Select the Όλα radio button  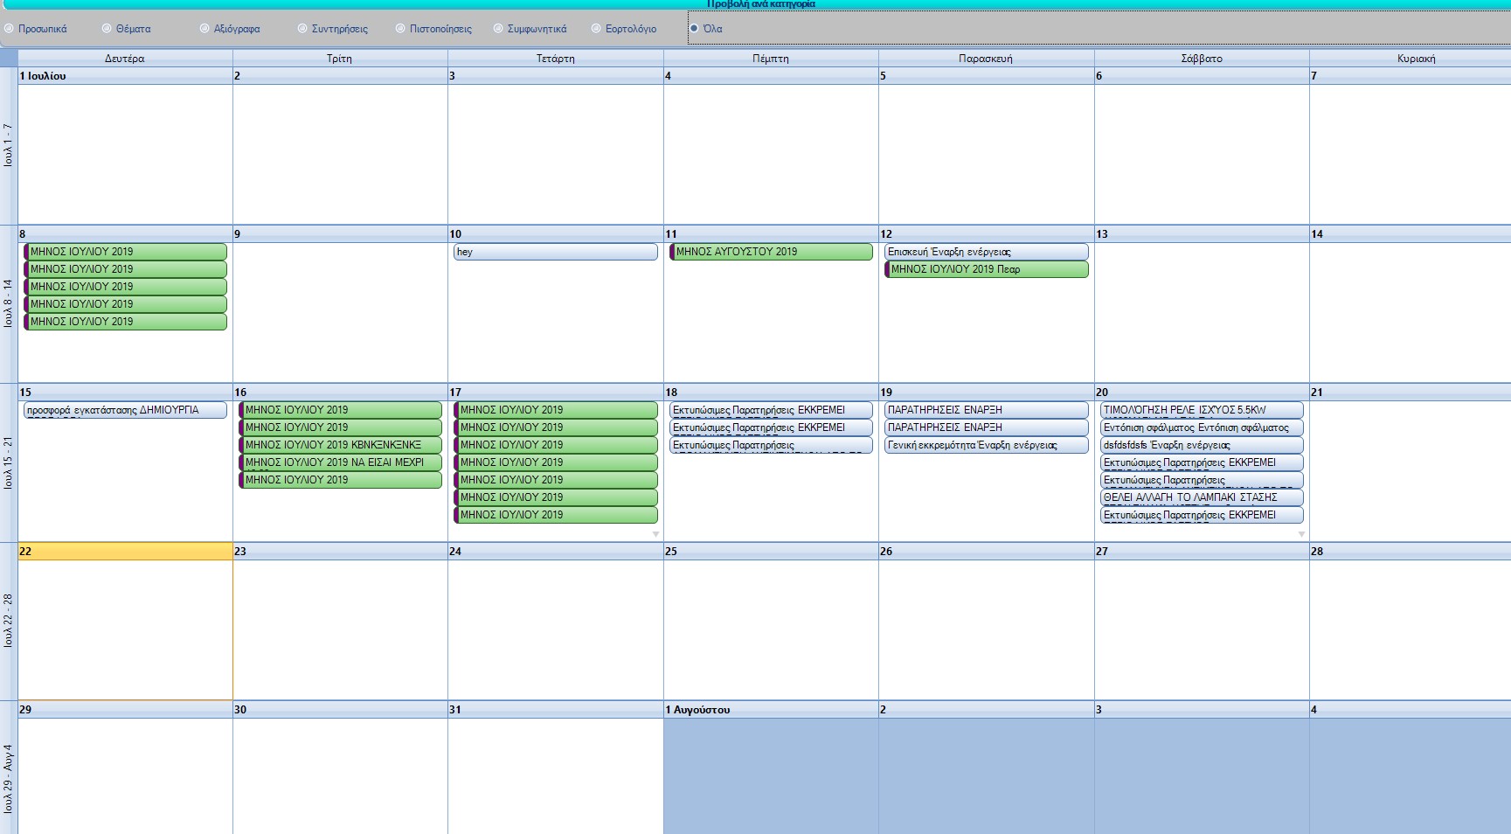[x=694, y=29]
